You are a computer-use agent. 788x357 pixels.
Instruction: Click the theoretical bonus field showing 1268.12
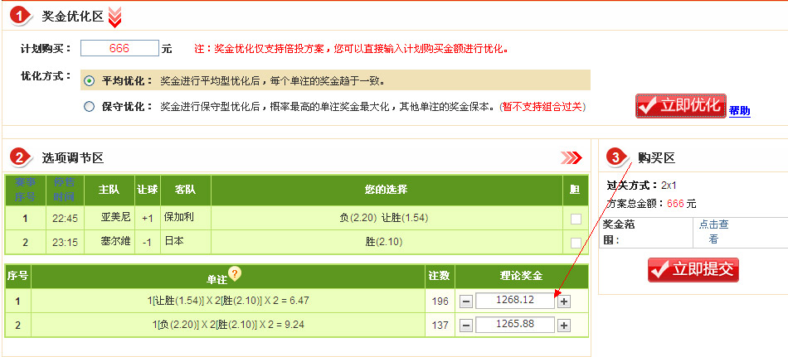[514, 302]
